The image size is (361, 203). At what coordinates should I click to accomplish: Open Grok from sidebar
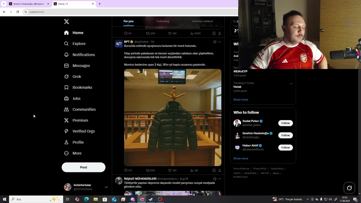pyautogui.click(x=73, y=77)
